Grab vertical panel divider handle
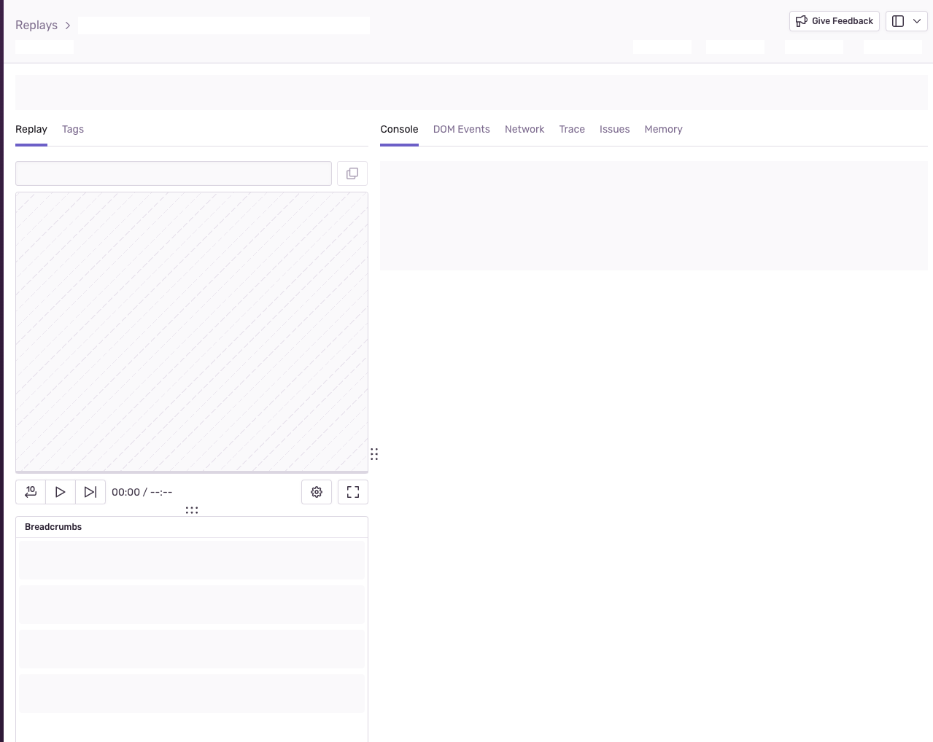Image resolution: width=933 pixels, height=742 pixels. (x=374, y=454)
